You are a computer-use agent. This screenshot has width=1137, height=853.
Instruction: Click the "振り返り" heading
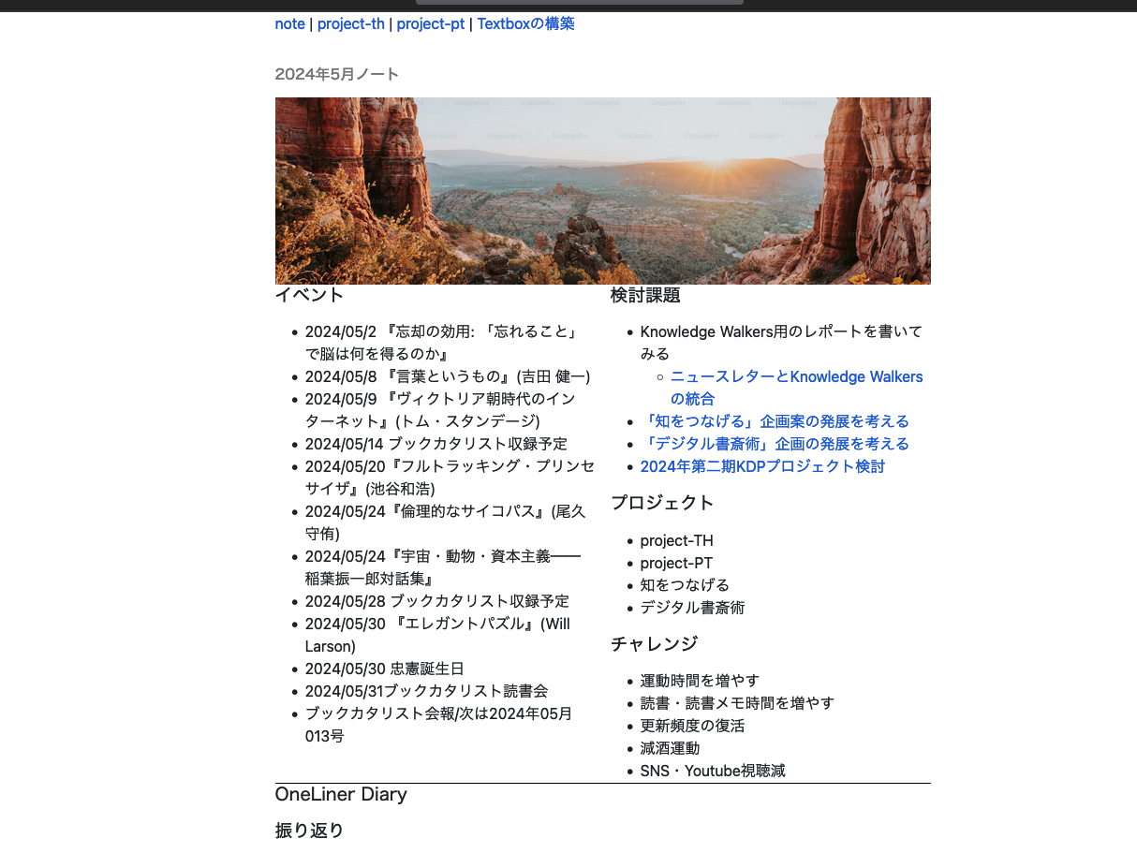pyautogui.click(x=309, y=831)
